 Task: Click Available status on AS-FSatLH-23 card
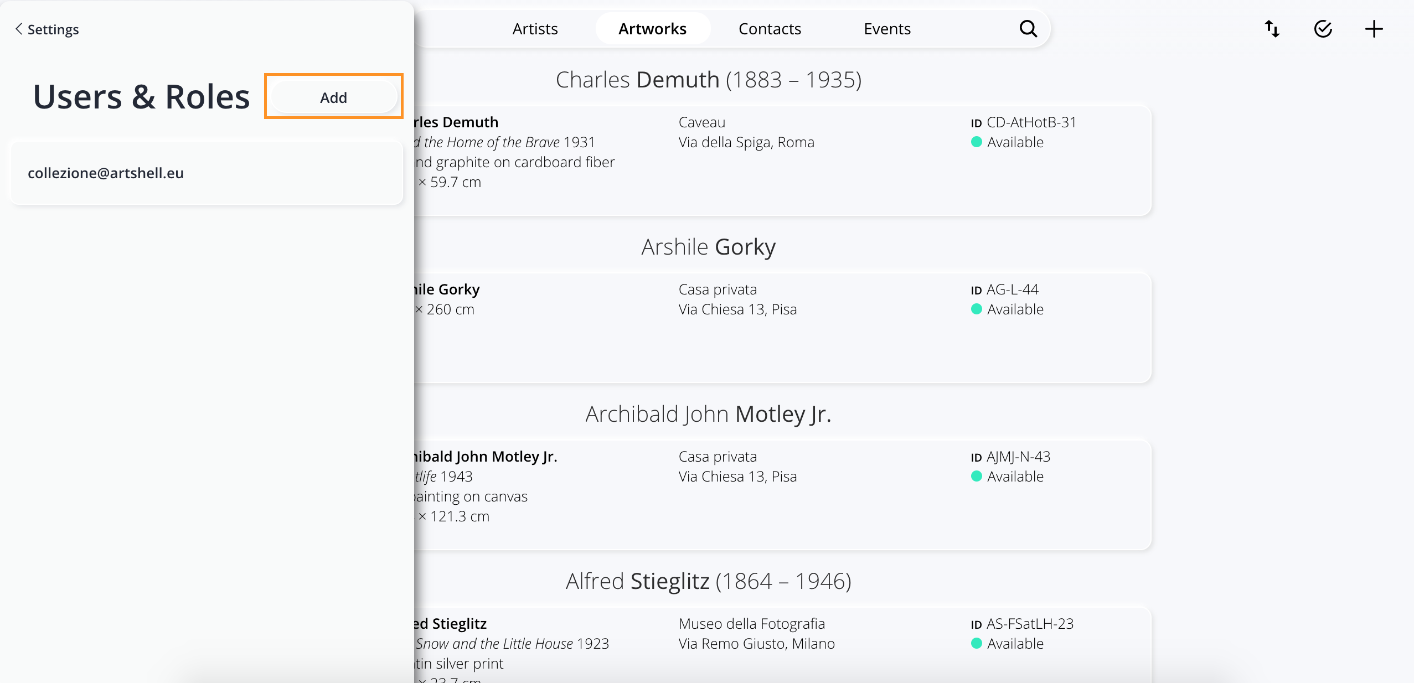(1008, 644)
